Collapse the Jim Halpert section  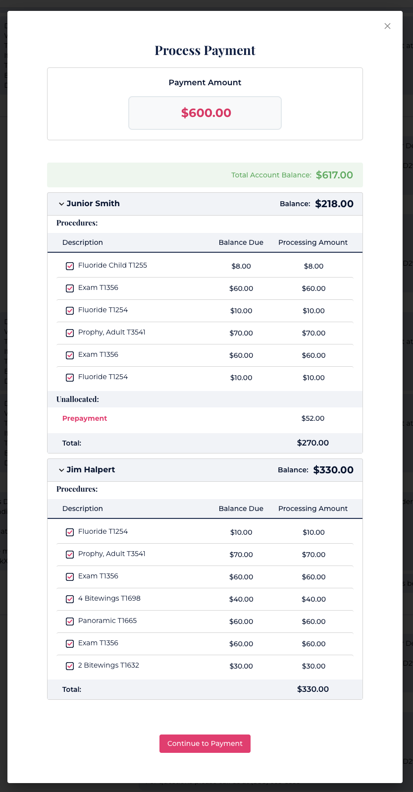click(x=61, y=470)
